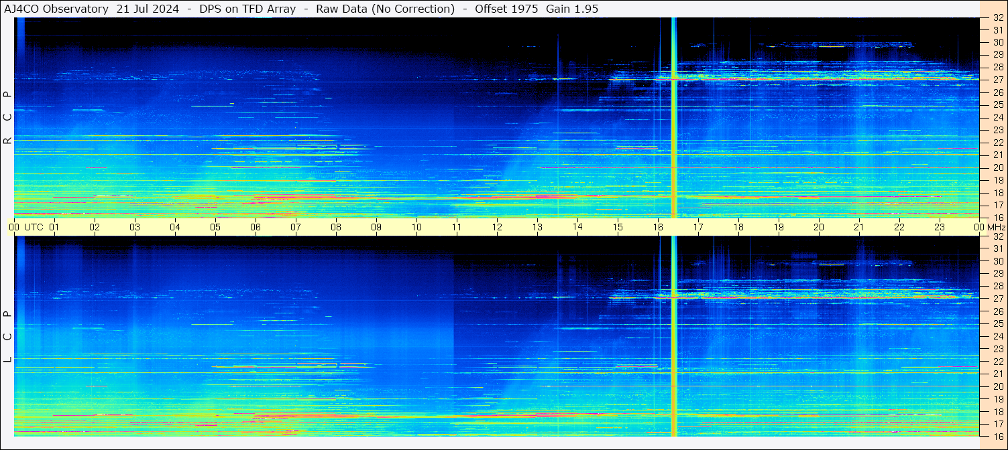Click the 29 MHz tick of the LCP panel
1008x450 pixels.
(x=998, y=274)
